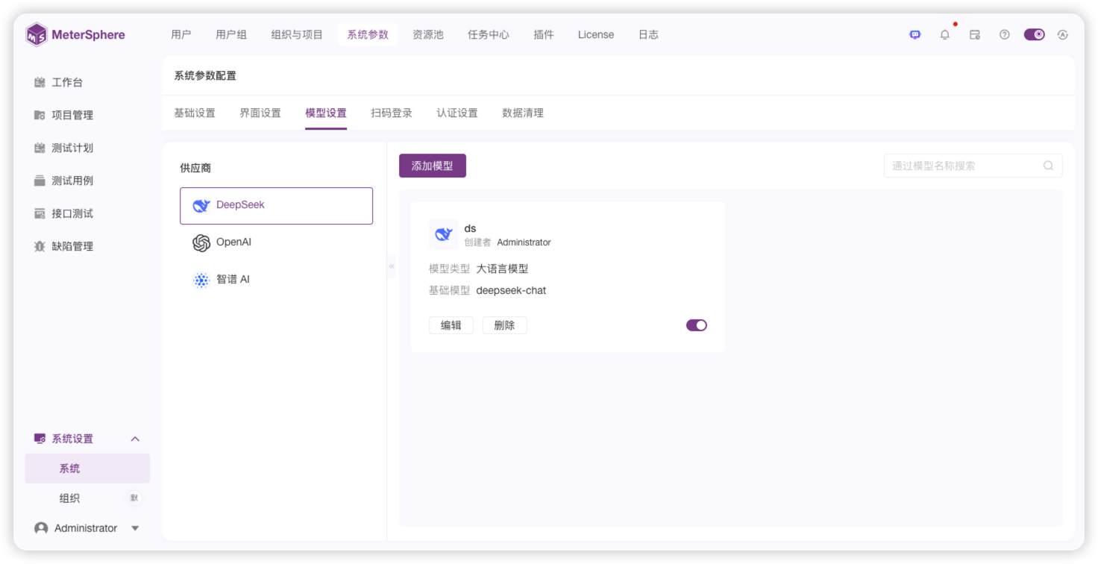Open the 用户组 top menu
Viewport: 1098px width, 564px height.
tap(231, 34)
